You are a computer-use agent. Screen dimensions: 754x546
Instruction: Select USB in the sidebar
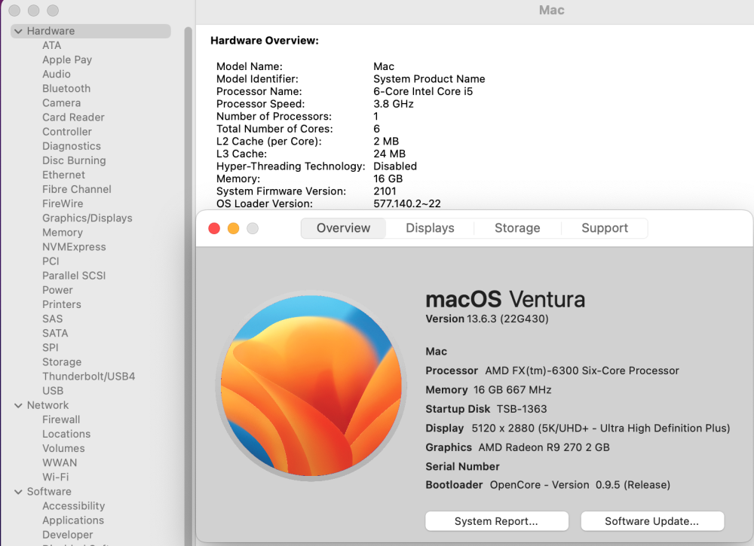pos(53,392)
